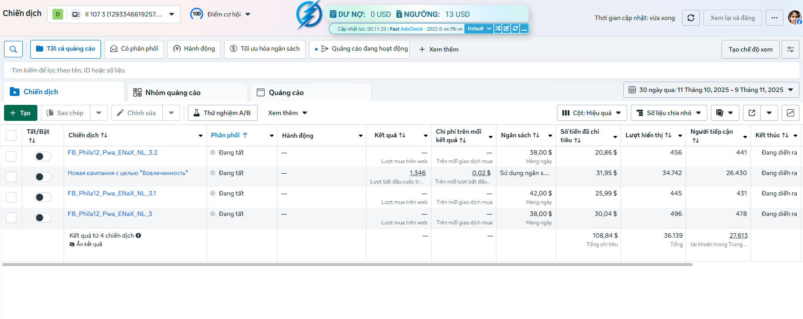Open the Hành động column menu arrow
This screenshot has height=319, width=803.
point(361,136)
